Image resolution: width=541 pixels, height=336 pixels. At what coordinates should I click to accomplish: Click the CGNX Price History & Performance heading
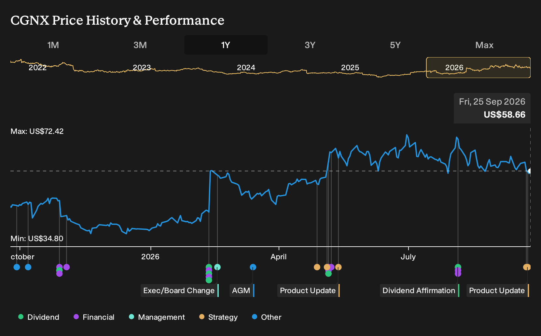coord(118,20)
